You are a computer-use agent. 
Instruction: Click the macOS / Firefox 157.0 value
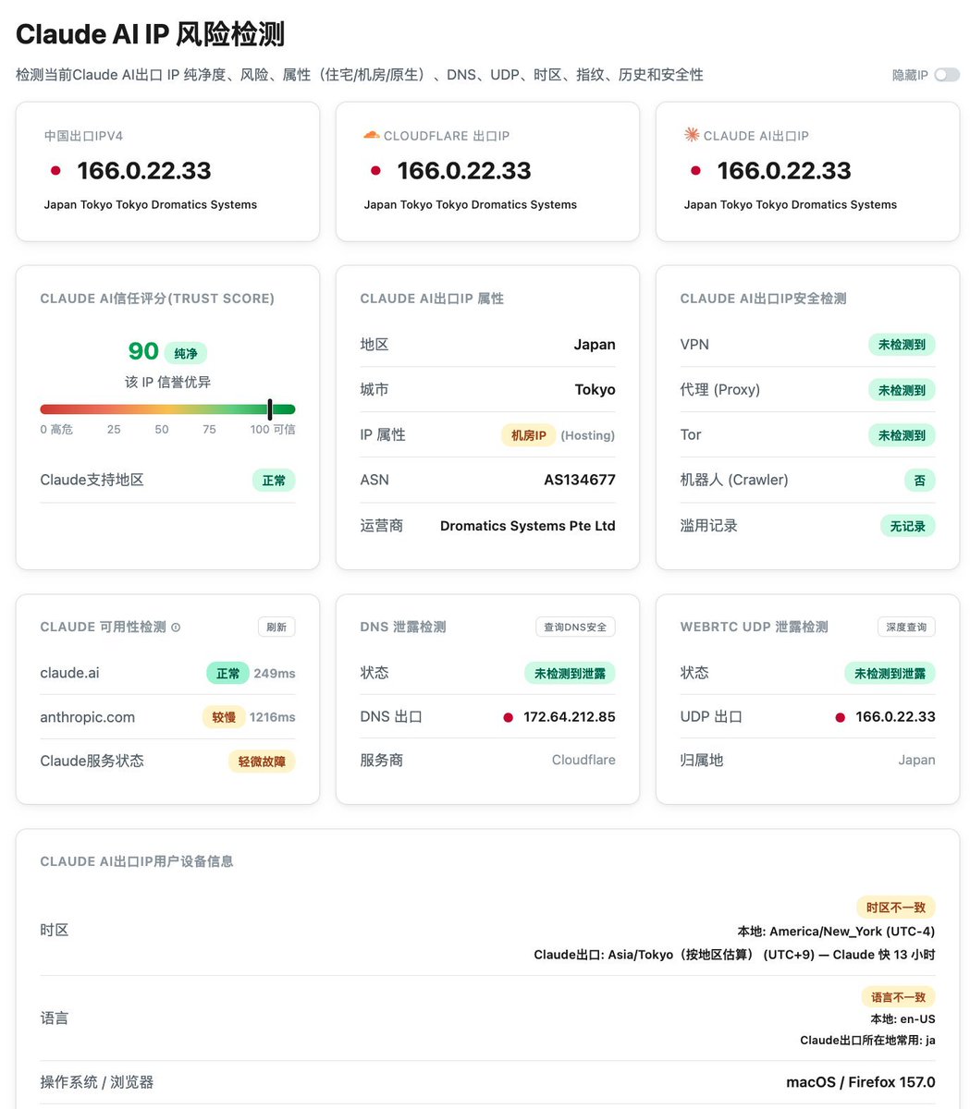(x=861, y=1082)
